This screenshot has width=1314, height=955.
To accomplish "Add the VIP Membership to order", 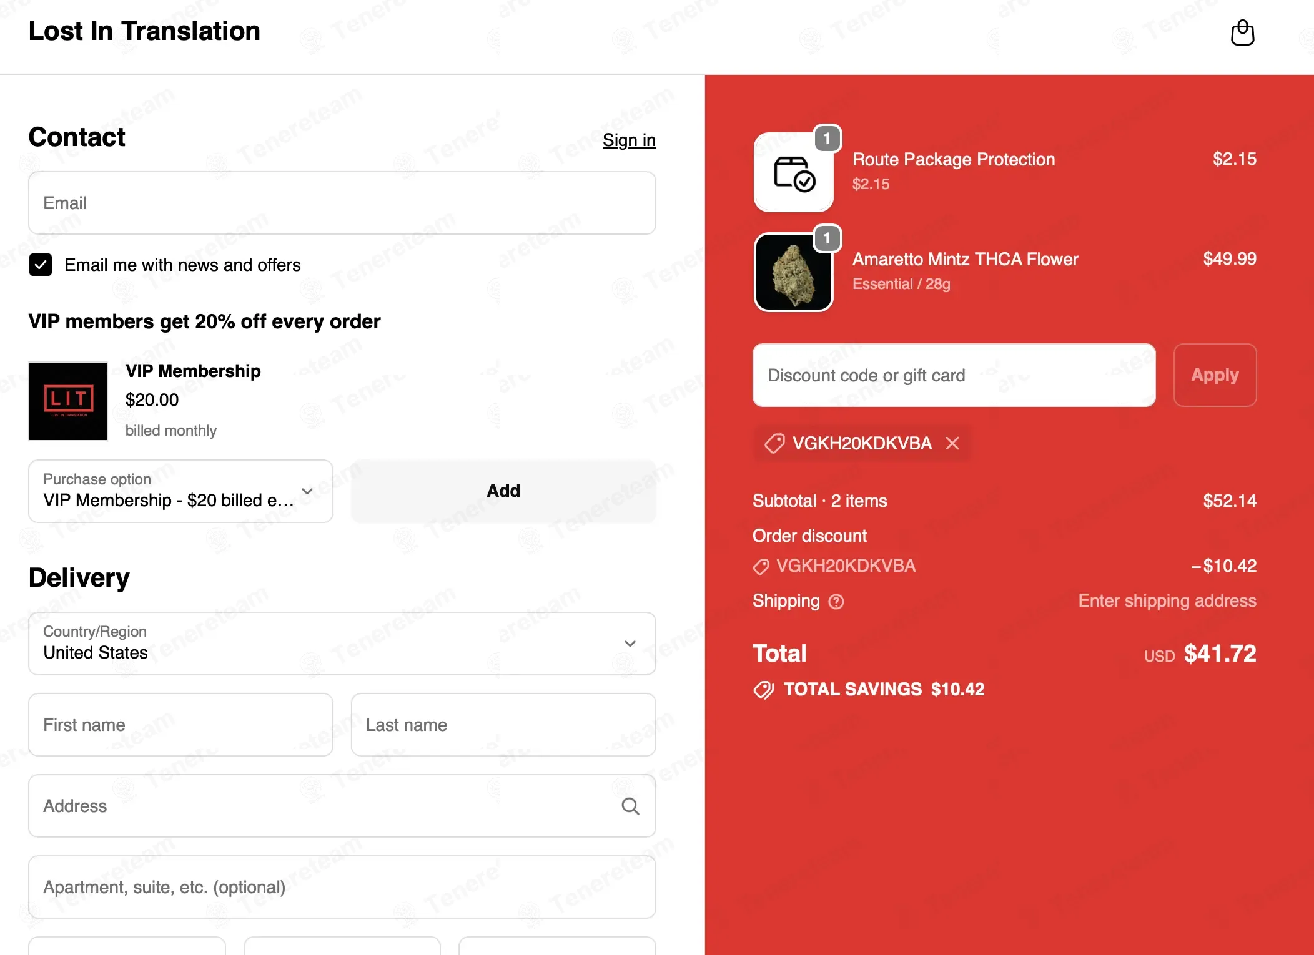I will coord(503,491).
